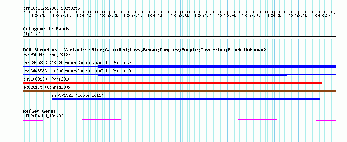Screen dimensions: 347x142
Task: Click the 13252.7k ruler tick label
Action: tap(204, 16)
